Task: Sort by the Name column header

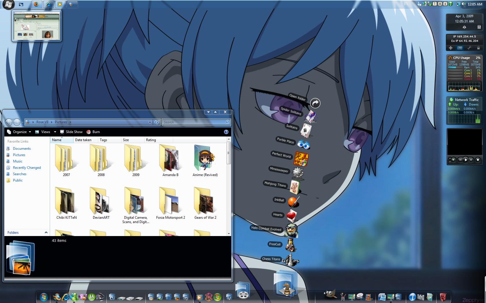Action: (x=62, y=140)
